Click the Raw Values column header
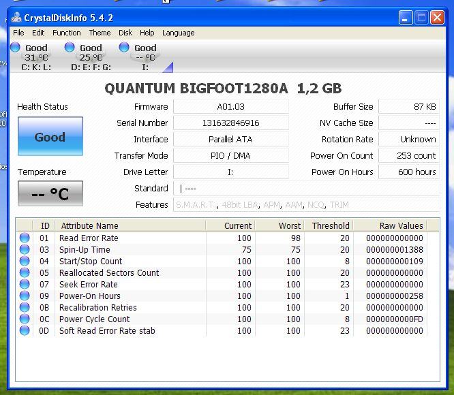The image size is (454, 395). [x=402, y=225]
